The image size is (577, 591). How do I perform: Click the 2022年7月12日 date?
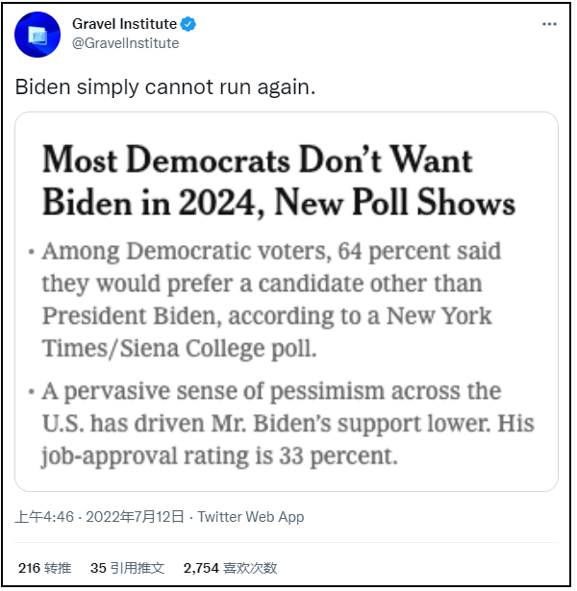pos(135,517)
